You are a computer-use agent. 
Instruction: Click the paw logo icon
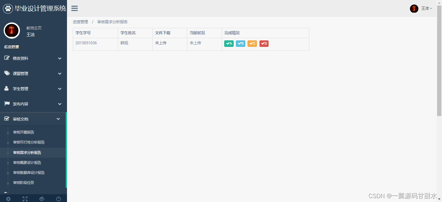pyautogui.click(x=8, y=8)
